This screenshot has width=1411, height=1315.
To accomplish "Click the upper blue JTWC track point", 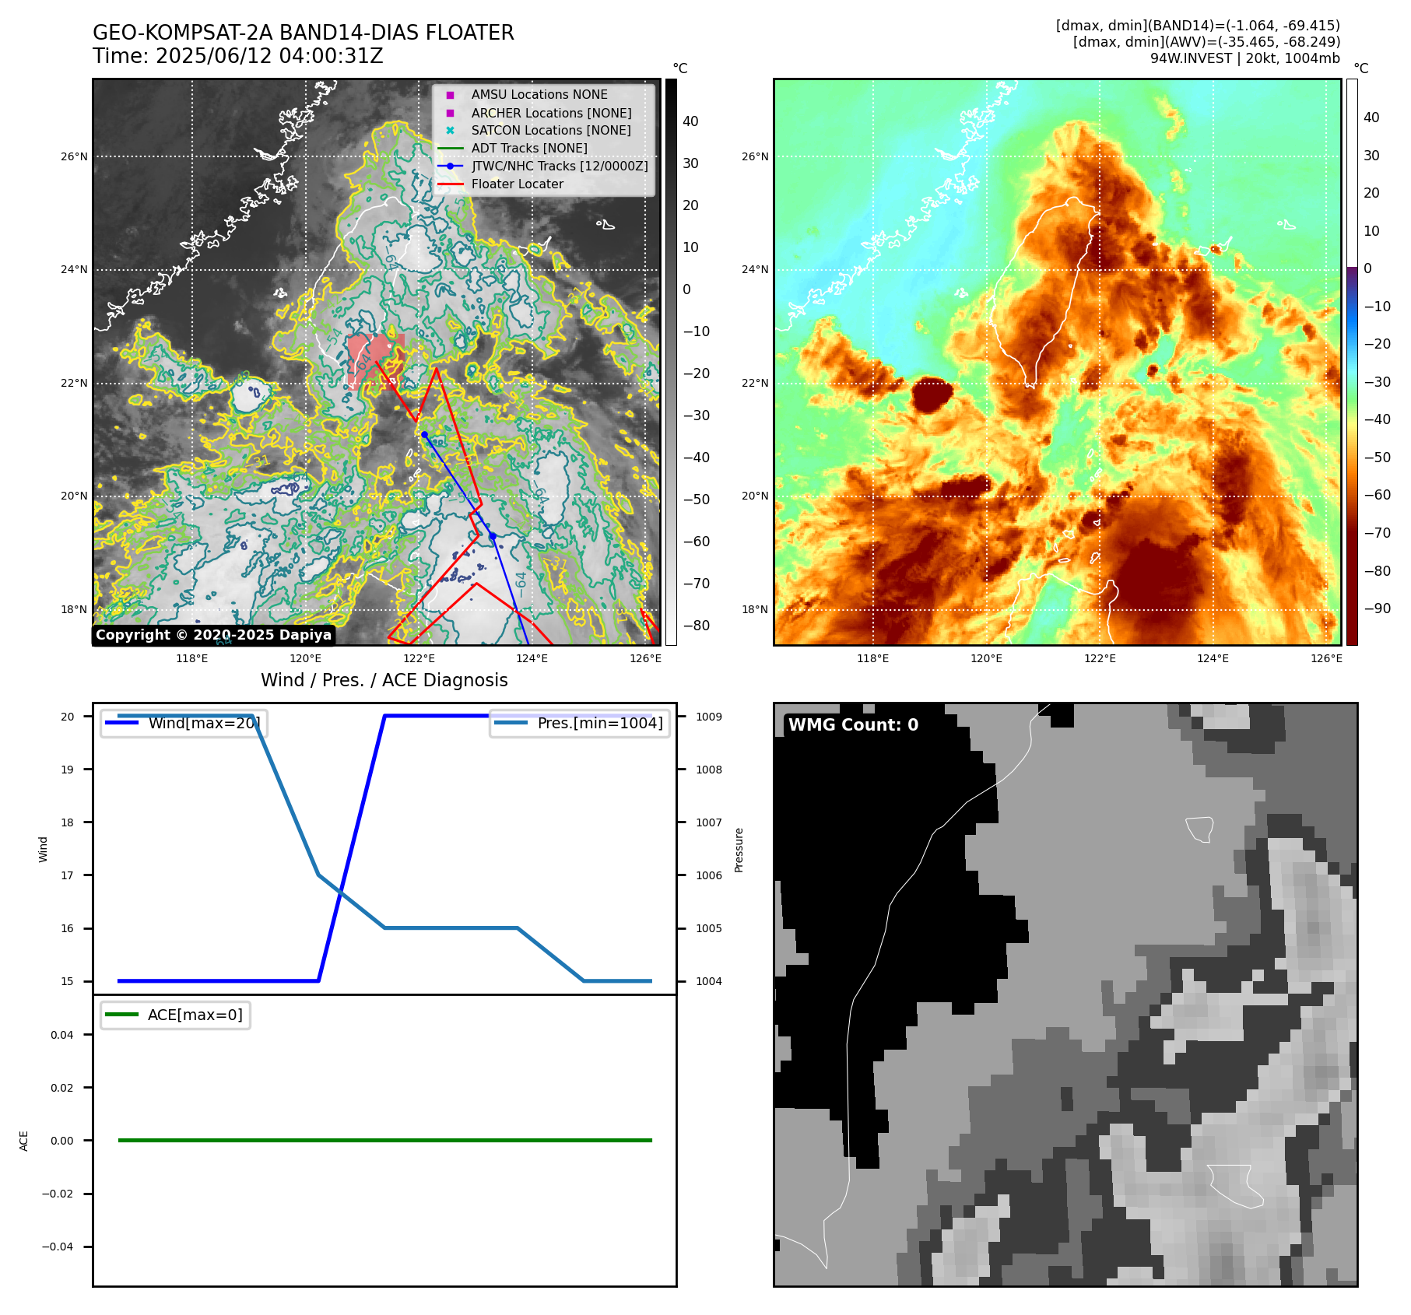I will (424, 434).
